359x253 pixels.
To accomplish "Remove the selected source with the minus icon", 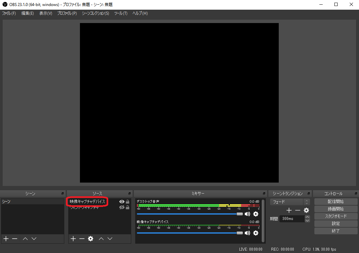I will 82,239.
